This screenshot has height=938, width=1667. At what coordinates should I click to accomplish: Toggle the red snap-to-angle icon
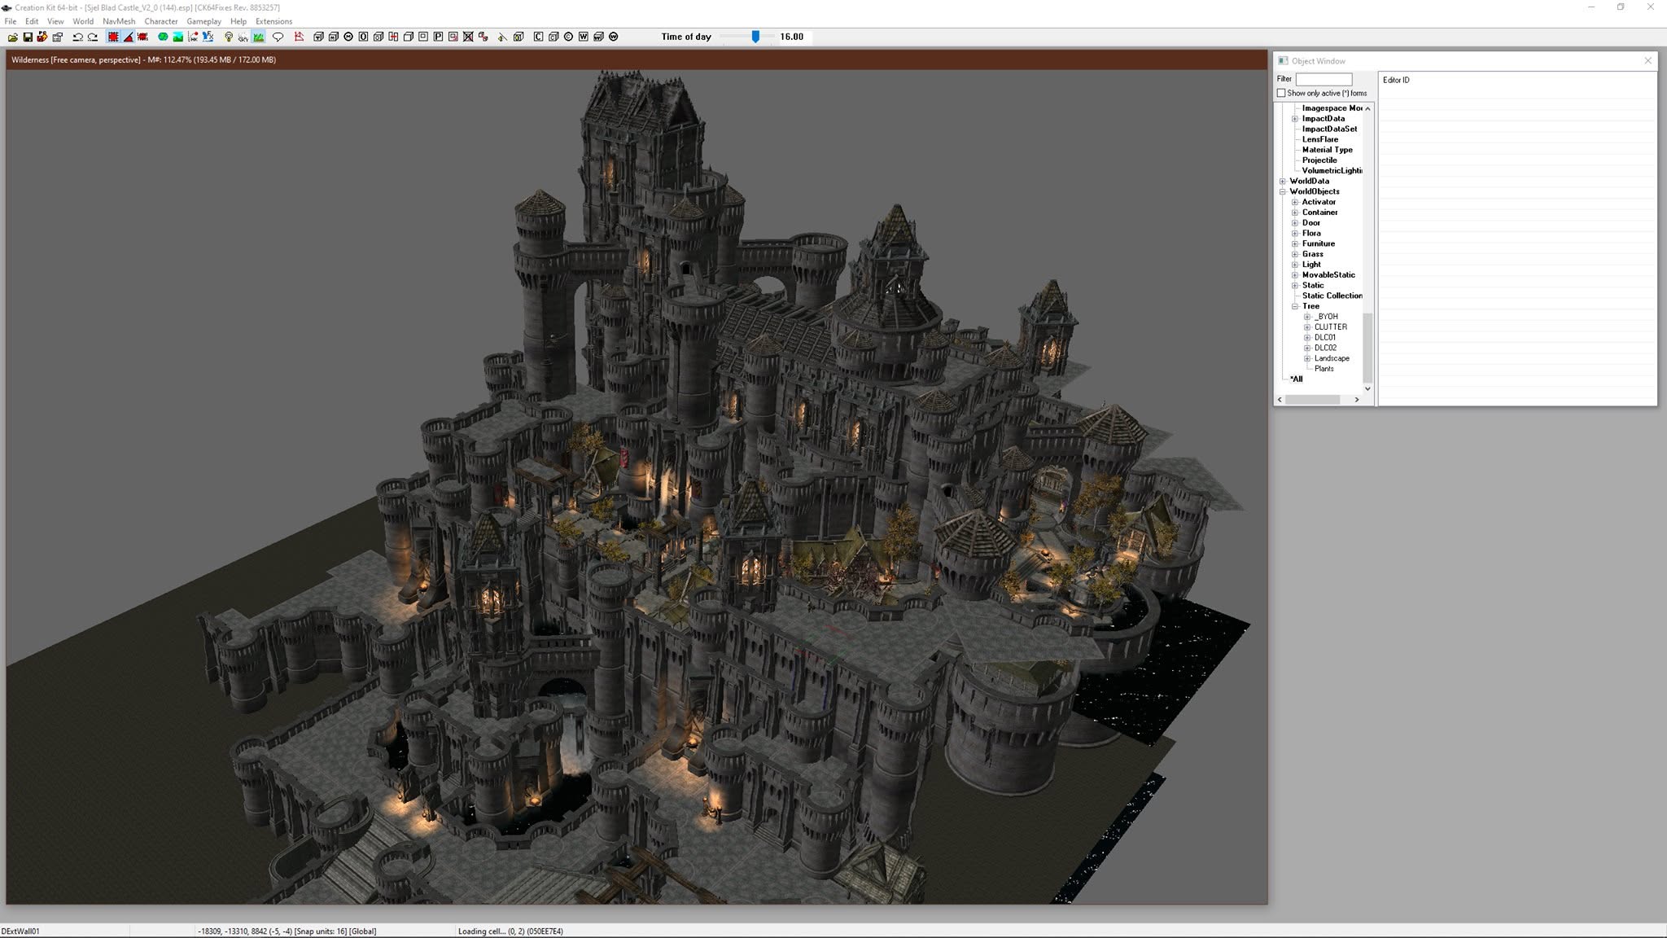[129, 37]
